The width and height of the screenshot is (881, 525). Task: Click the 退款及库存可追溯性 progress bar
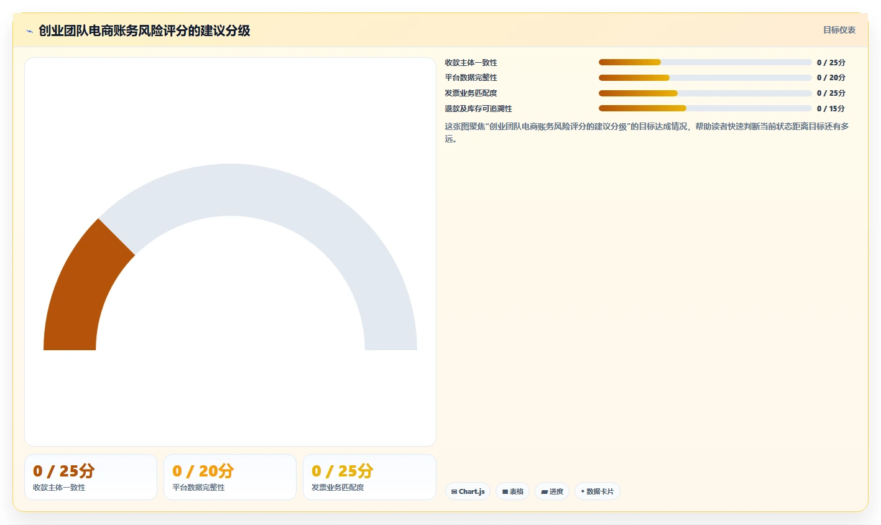coord(705,108)
